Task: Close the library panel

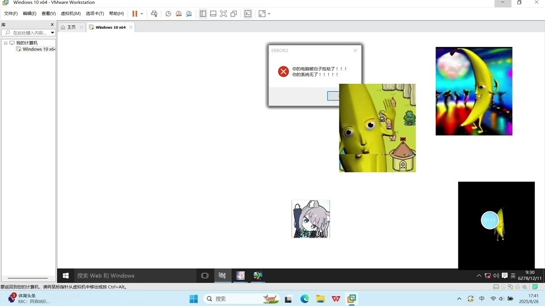Action: click(52, 24)
